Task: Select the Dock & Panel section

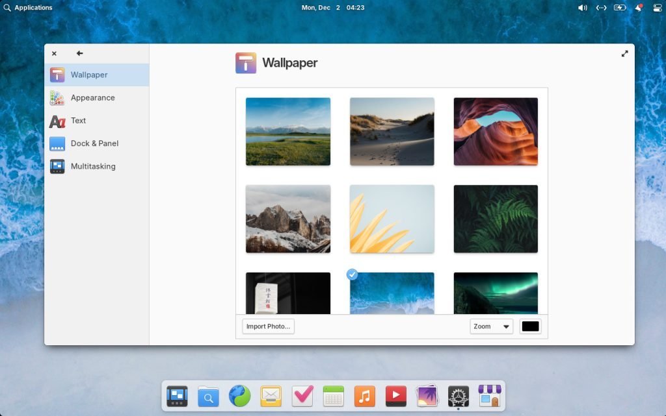Action: point(94,143)
